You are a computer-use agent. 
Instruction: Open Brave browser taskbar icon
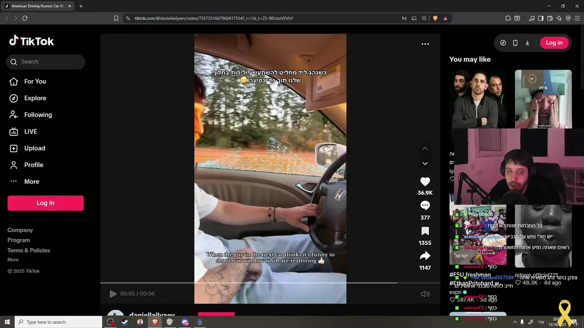[x=155, y=322]
